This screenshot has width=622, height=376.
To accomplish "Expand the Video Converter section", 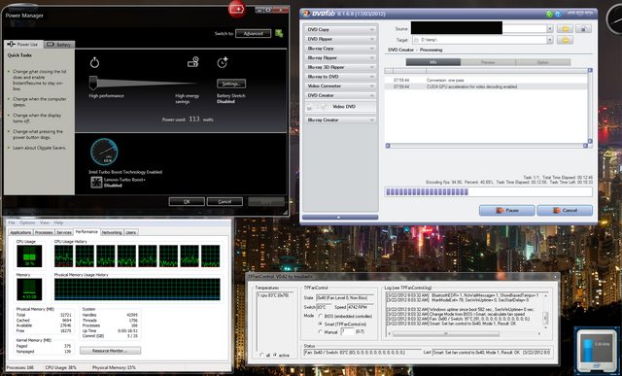I will (341, 86).
